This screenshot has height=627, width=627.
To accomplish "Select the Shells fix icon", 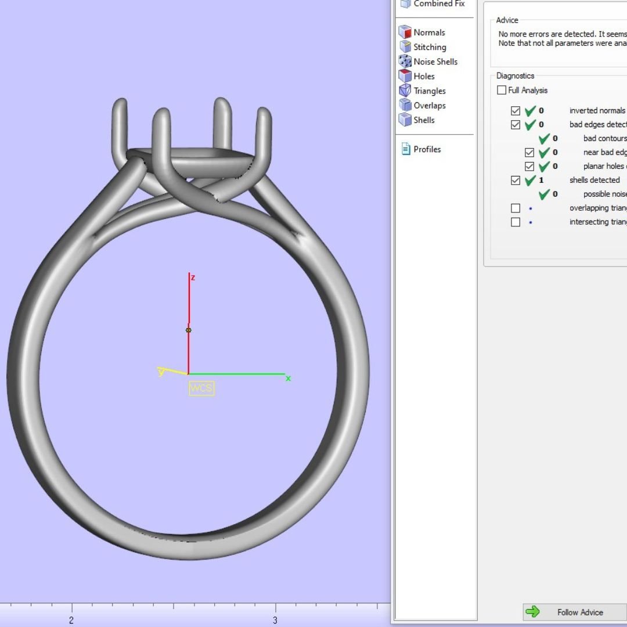I will pos(405,120).
